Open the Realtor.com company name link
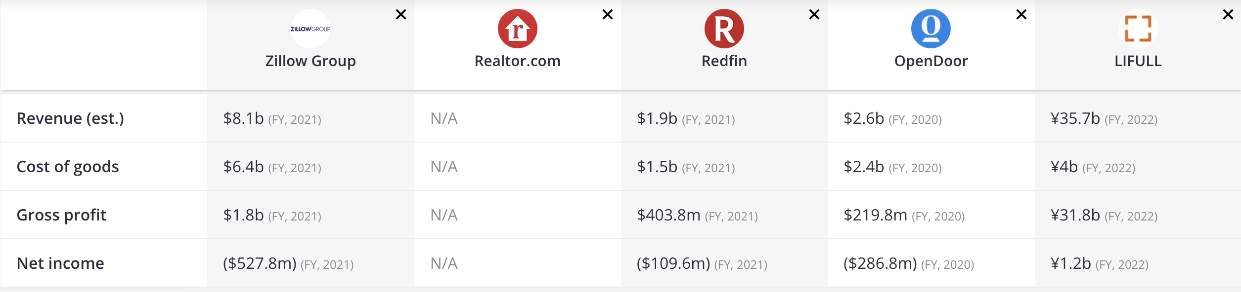This screenshot has height=292, width=1241. click(518, 61)
